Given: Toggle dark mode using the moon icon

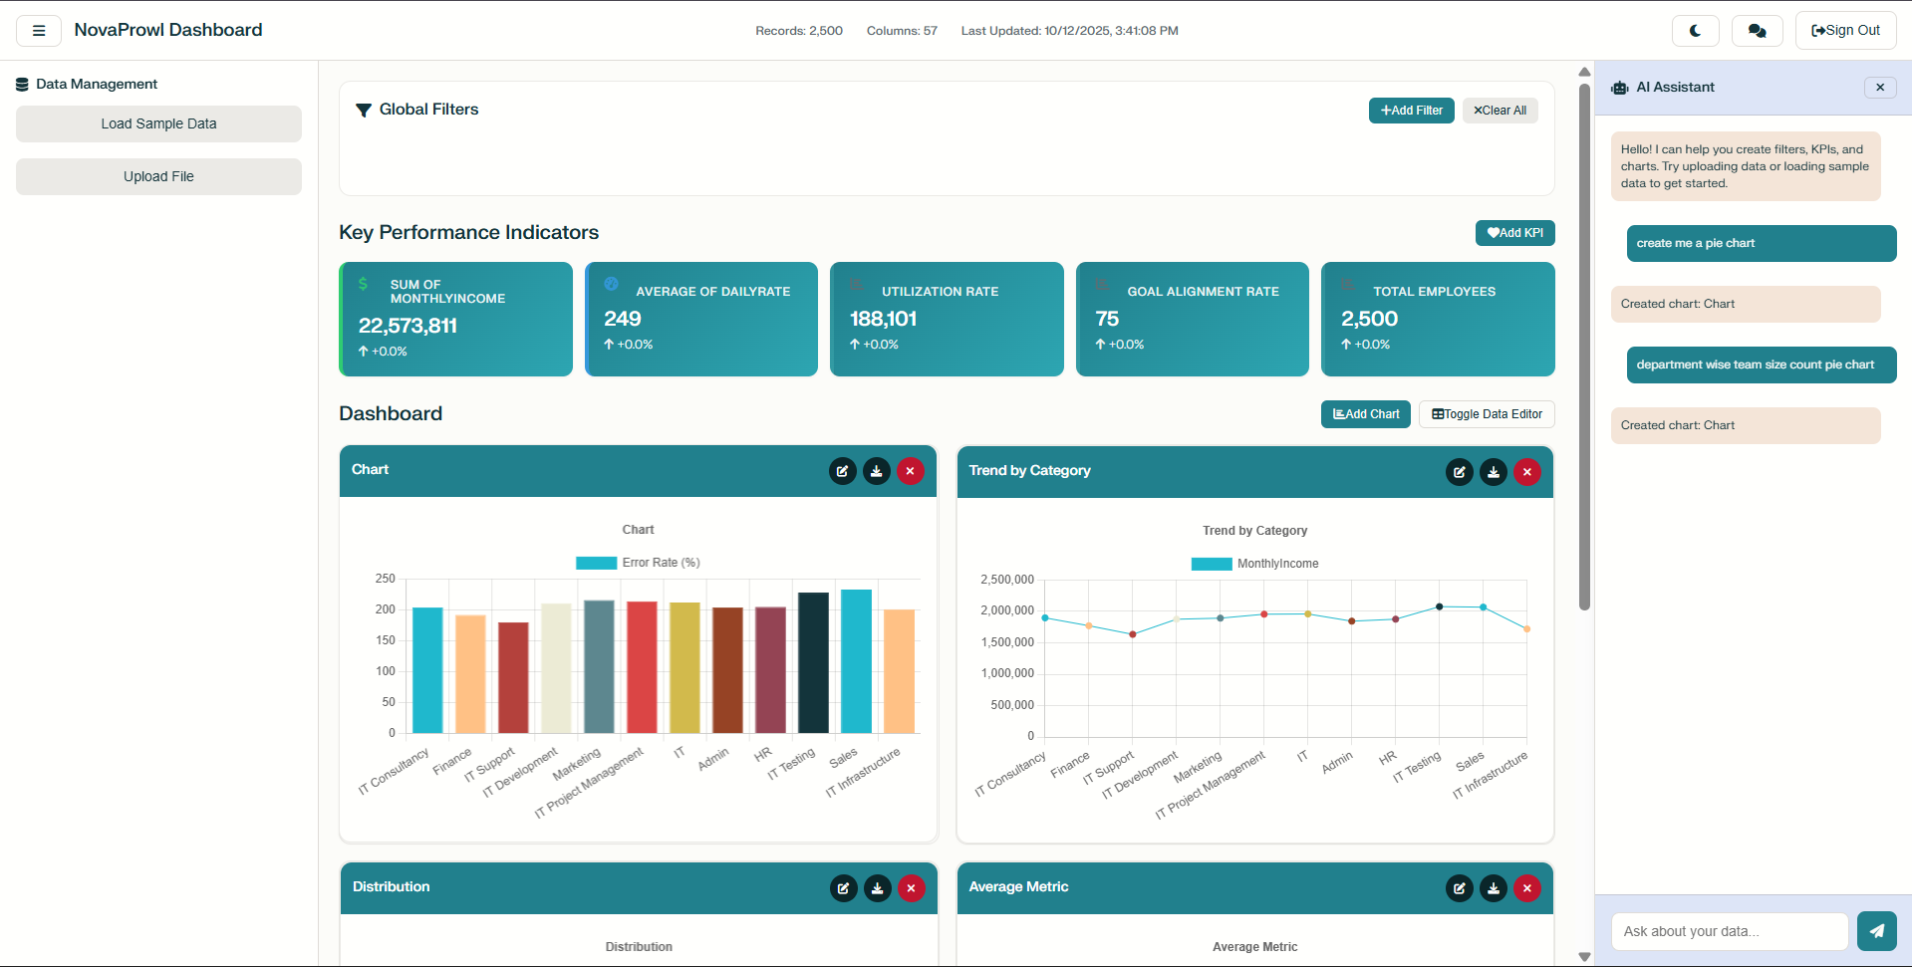Looking at the screenshot, I should 1695,30.
